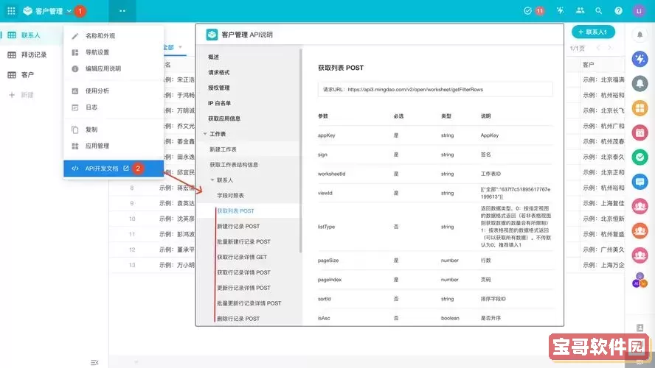Open the app grid launcher icon
The image size is (655, 368).
pos(11,11)
